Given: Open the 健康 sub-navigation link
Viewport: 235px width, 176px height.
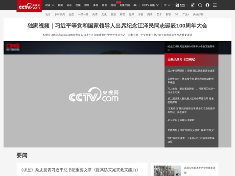Looking at the screenshot, I should (x=132, y=14).
